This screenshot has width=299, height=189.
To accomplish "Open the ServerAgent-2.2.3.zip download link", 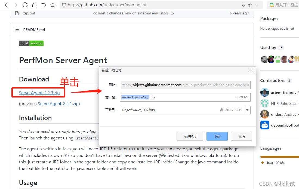I will point(39,93).
